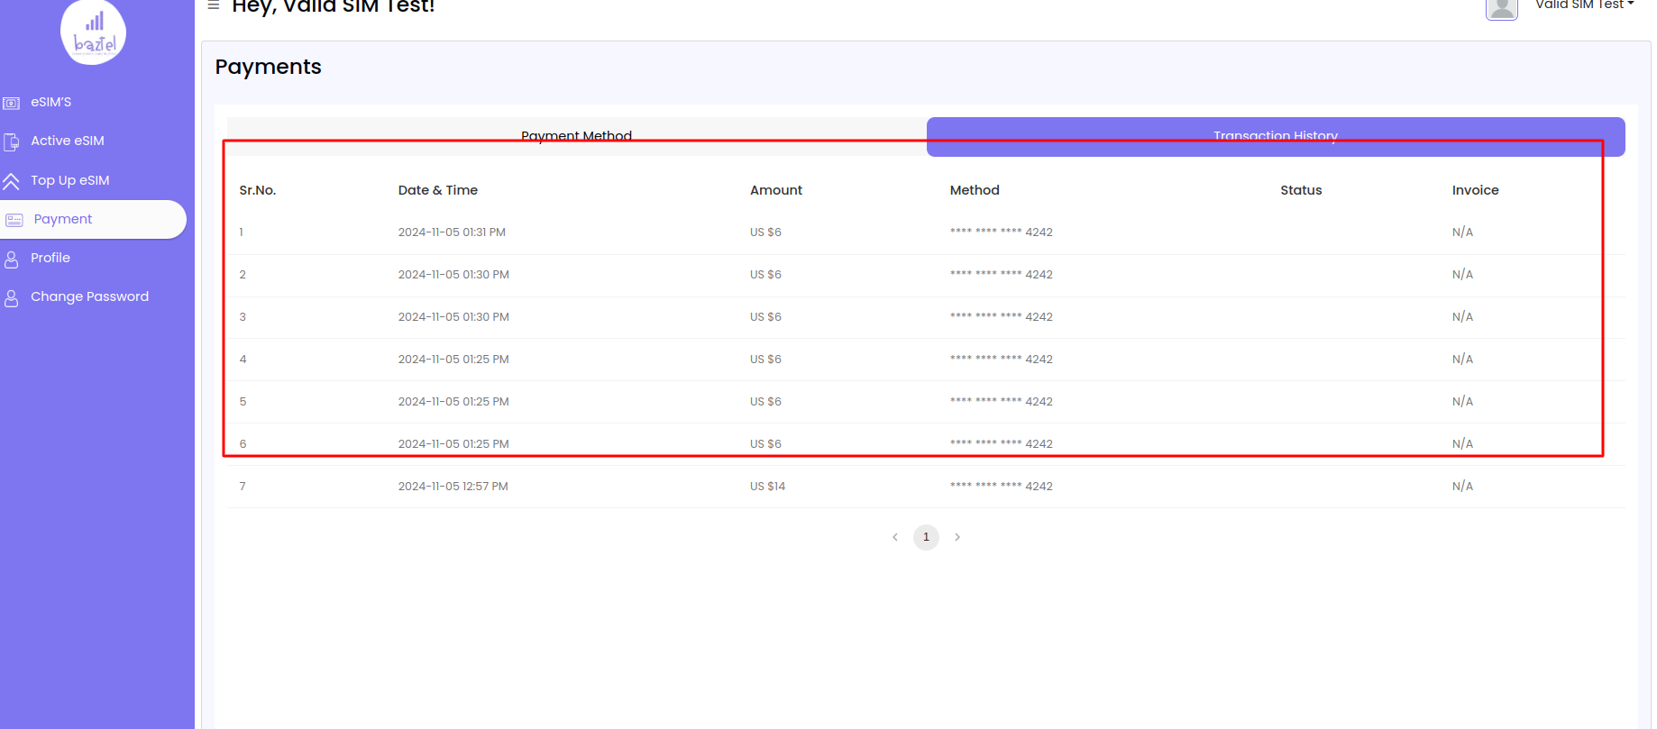This screenshot has width=1657, height=729.
Task: Switch to Transaction History tab
Action: click(x=1276, y=136)
